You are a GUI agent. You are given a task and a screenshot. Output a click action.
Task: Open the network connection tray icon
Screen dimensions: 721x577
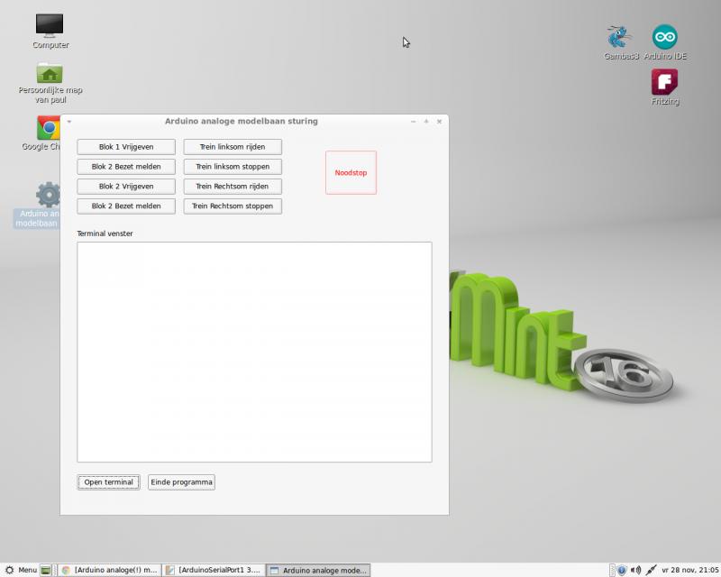click(x=651, y=570)
